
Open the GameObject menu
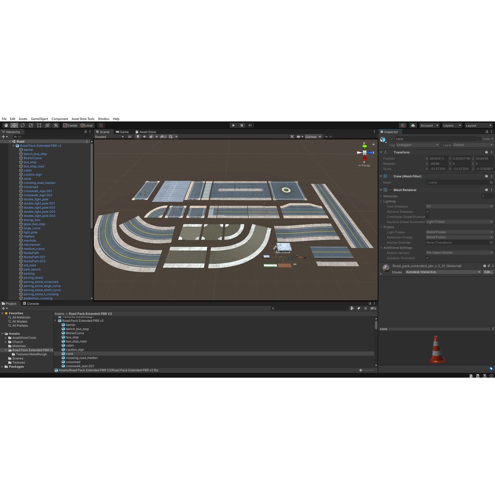coord(39,119)
